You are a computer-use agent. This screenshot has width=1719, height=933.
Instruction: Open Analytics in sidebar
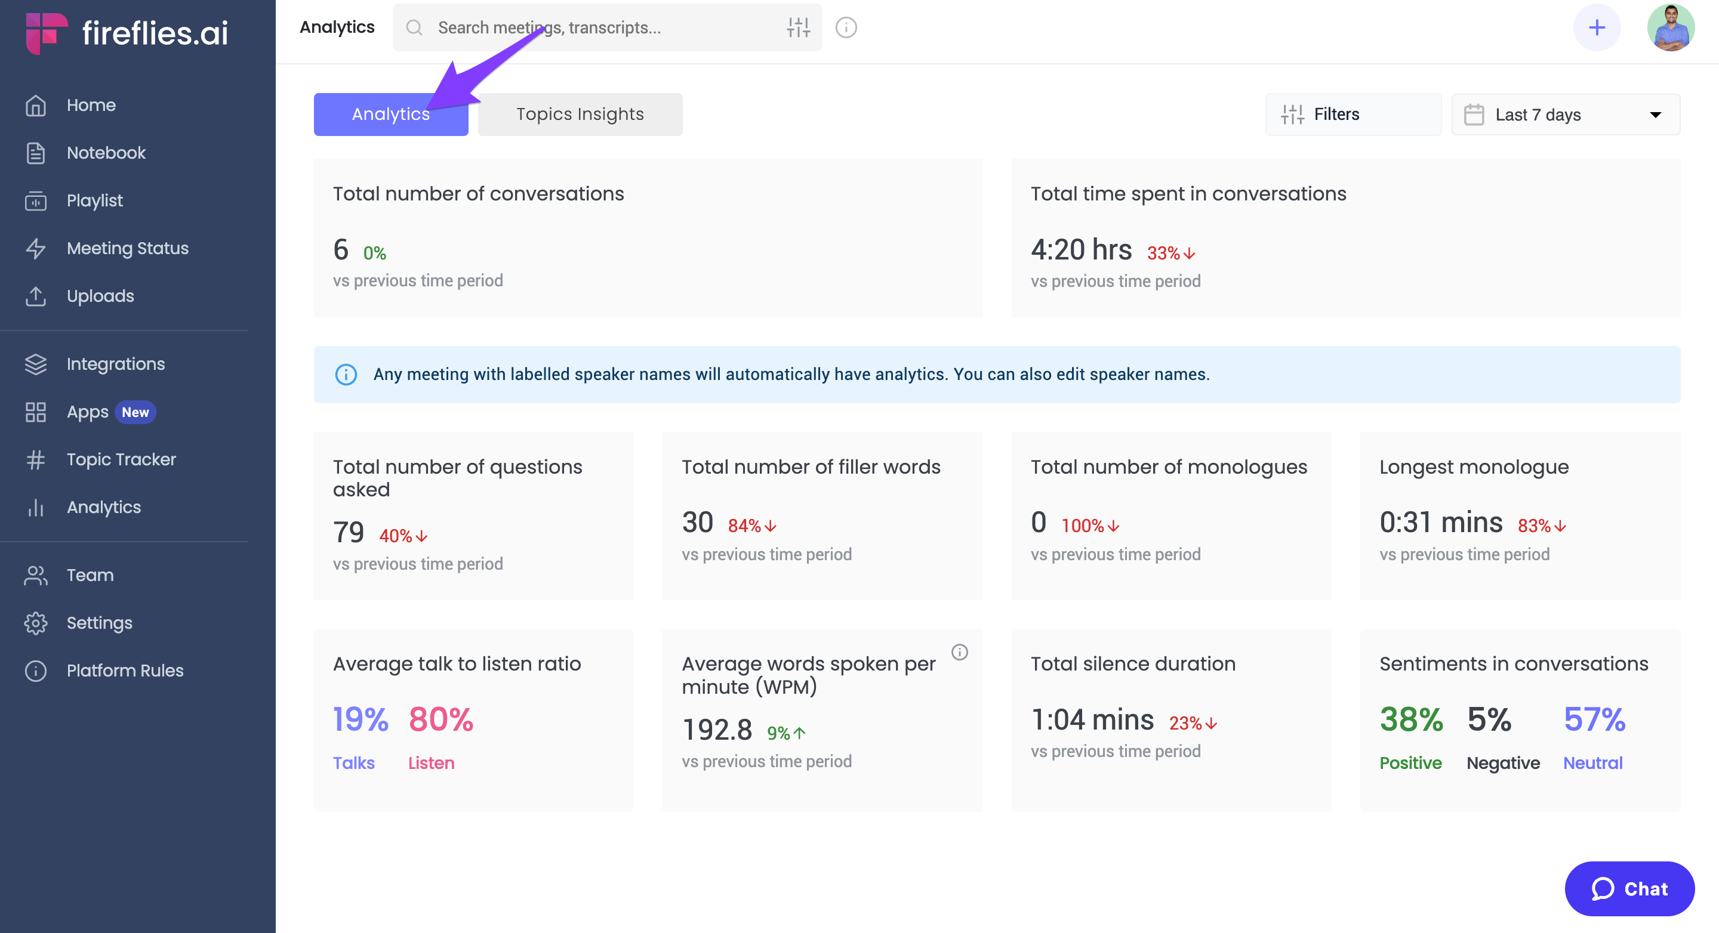coord(103,508)
